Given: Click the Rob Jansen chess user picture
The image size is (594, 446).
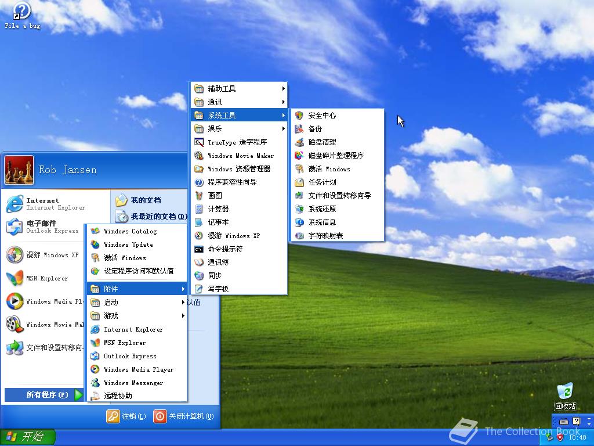Looking at the screenshot, I should (19, 170).
